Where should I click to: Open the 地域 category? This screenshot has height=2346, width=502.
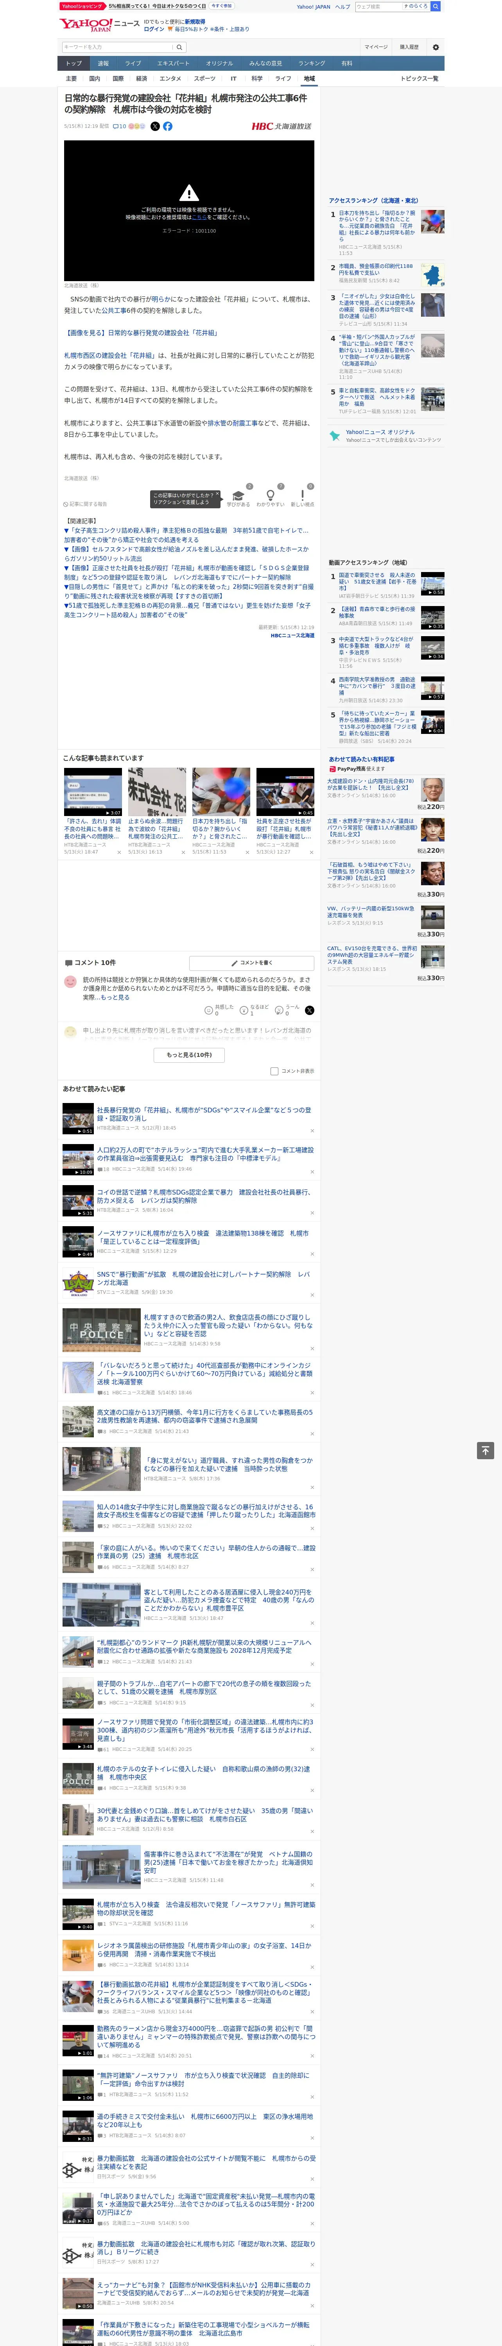pyautogui.click(x=309, y=78)
